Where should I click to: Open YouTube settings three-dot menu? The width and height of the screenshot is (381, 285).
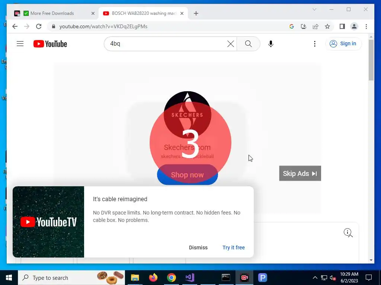tap(315, 44)
